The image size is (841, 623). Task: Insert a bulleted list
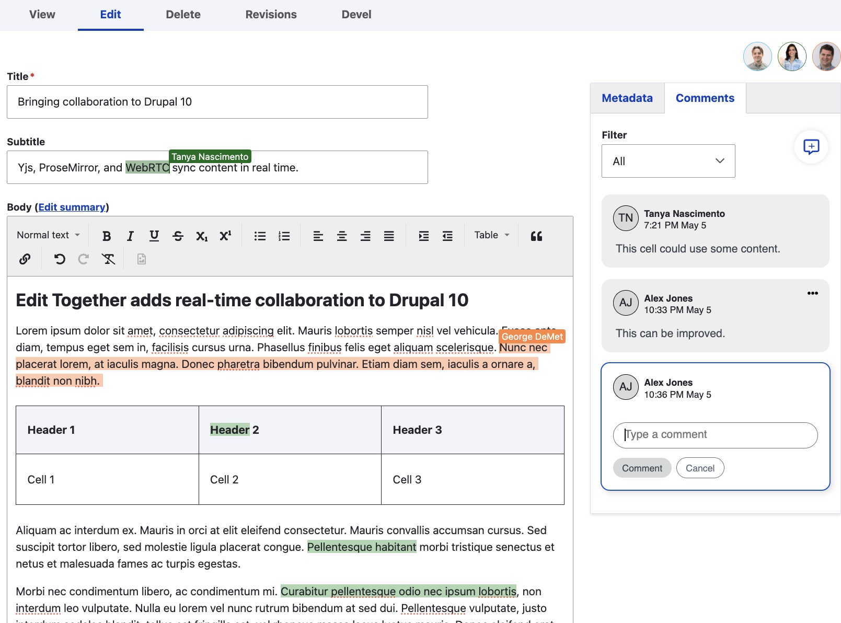[260, 236]
